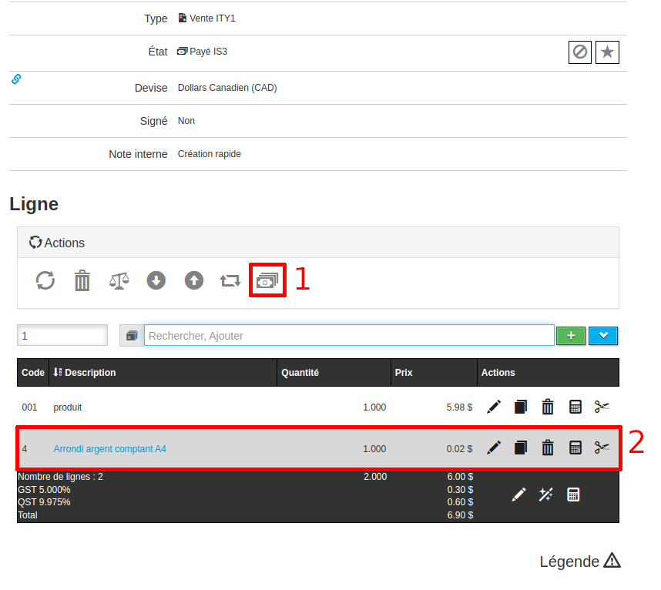661x590 pixels.
Task: Click the trash icon in Actions toolbar
Action: (82, 280)
